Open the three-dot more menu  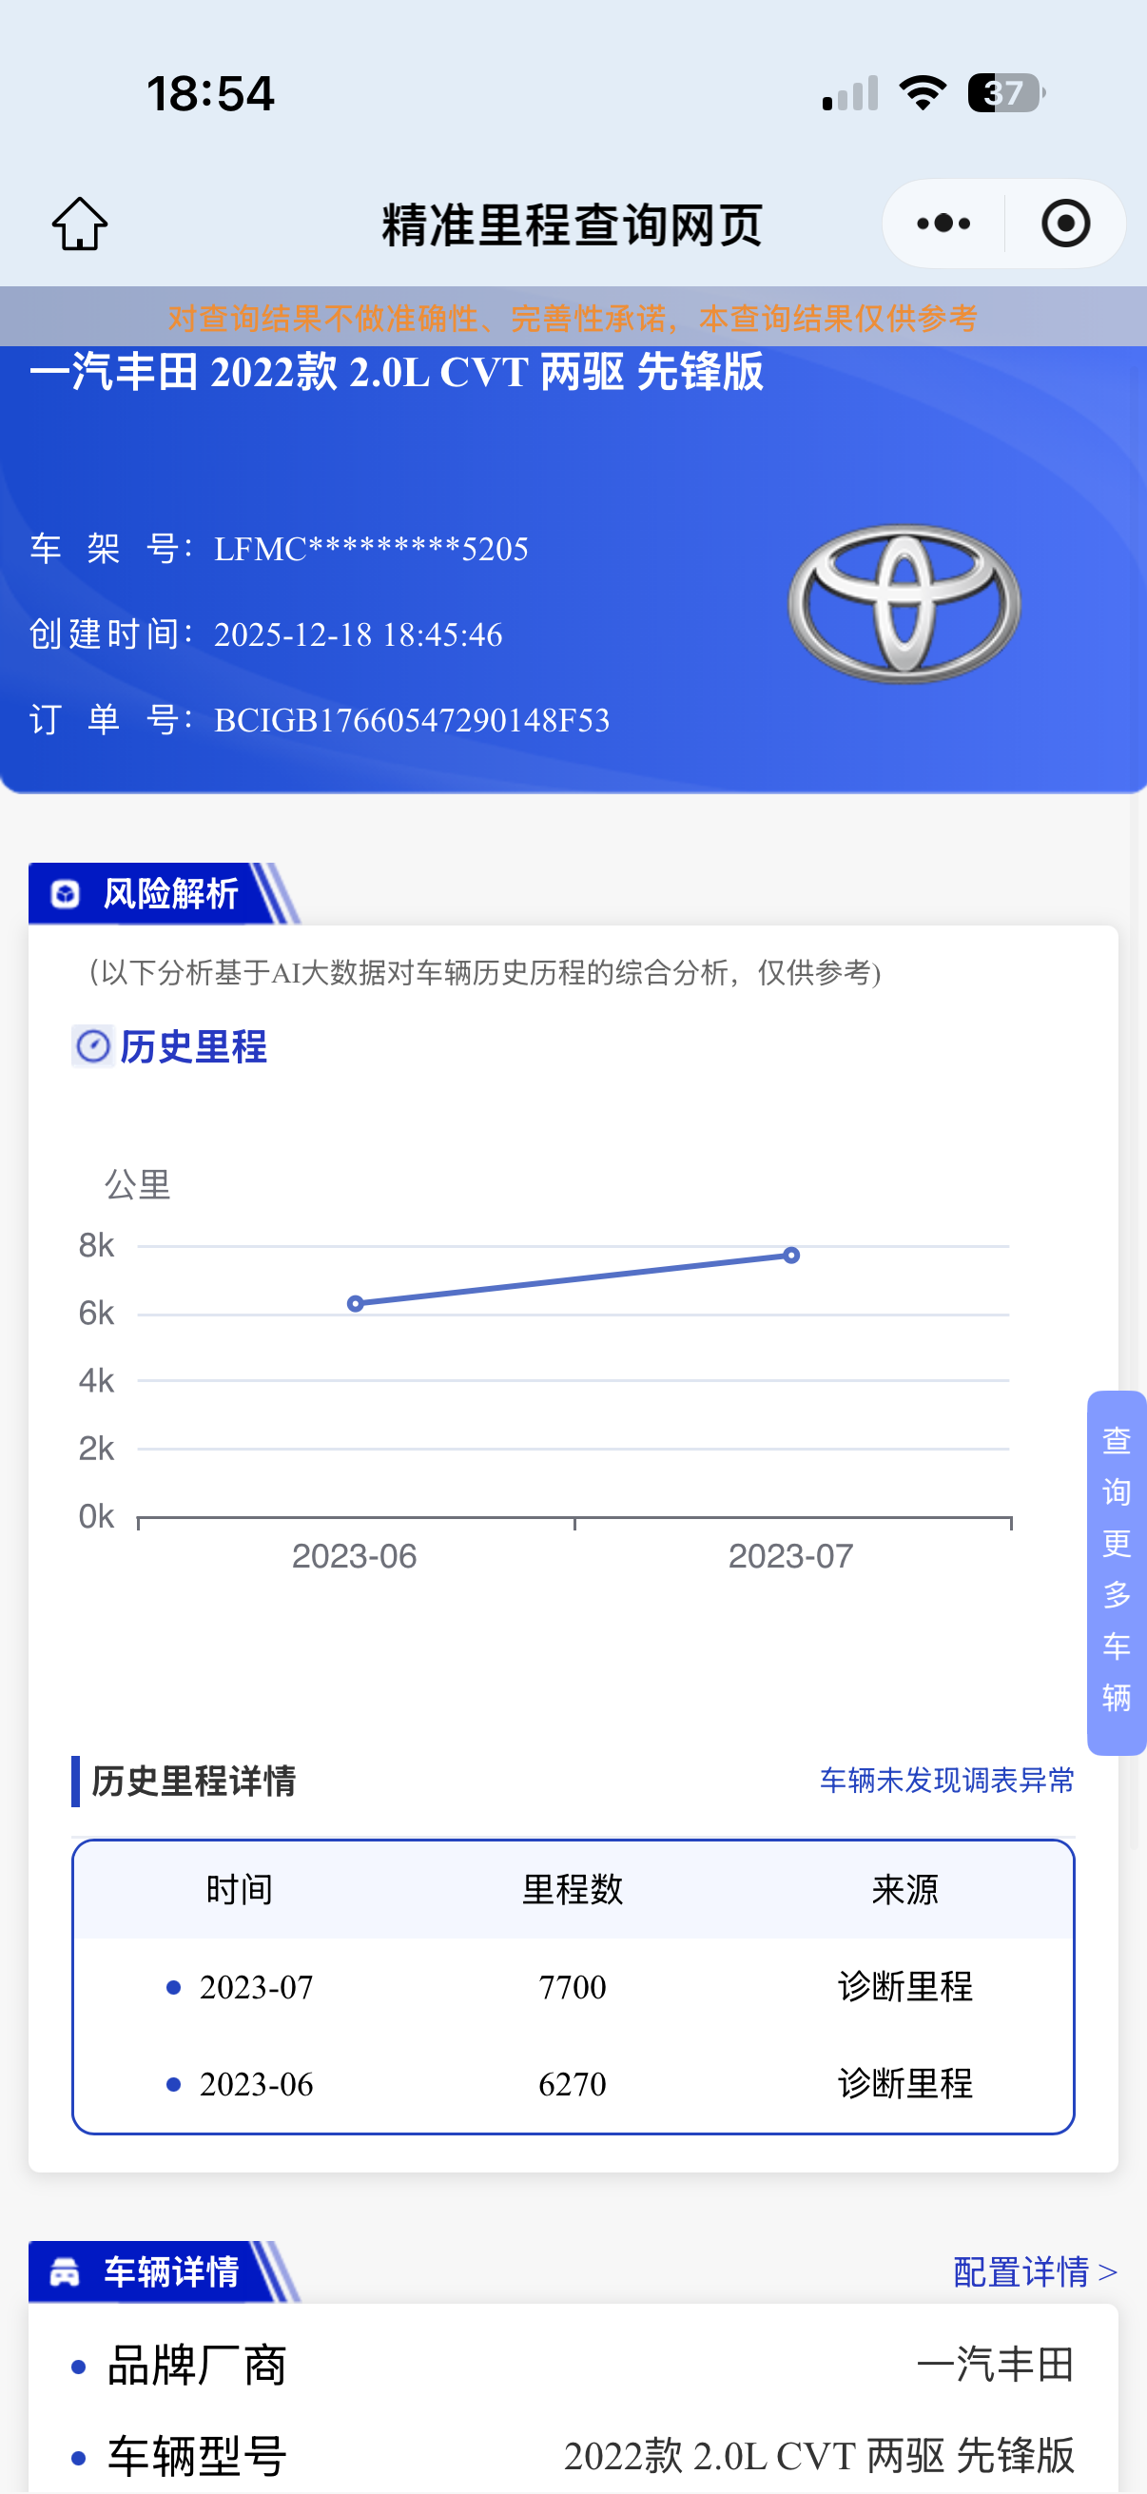[943, 224]
